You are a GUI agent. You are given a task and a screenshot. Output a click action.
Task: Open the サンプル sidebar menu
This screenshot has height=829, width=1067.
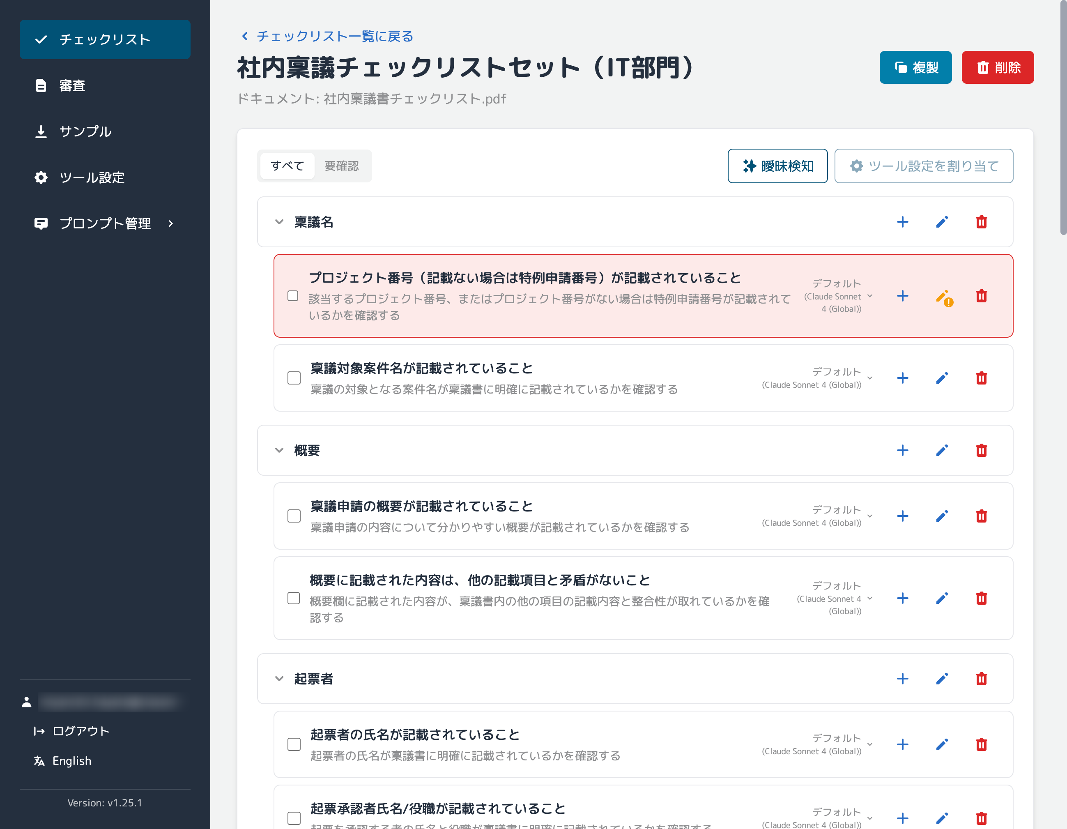point(105,131)
